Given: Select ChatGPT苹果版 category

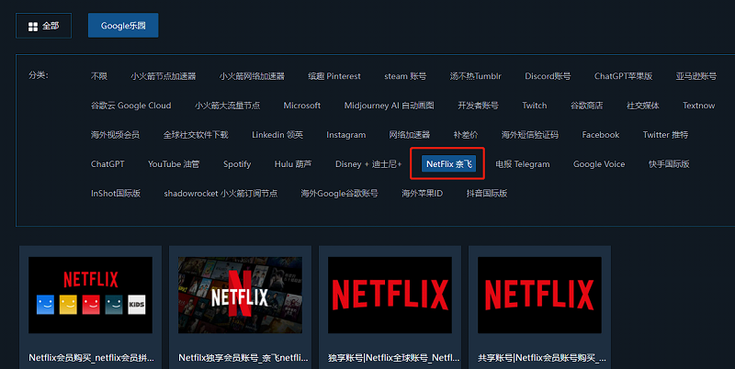Looking at the screenshot, I should point(623,76).
